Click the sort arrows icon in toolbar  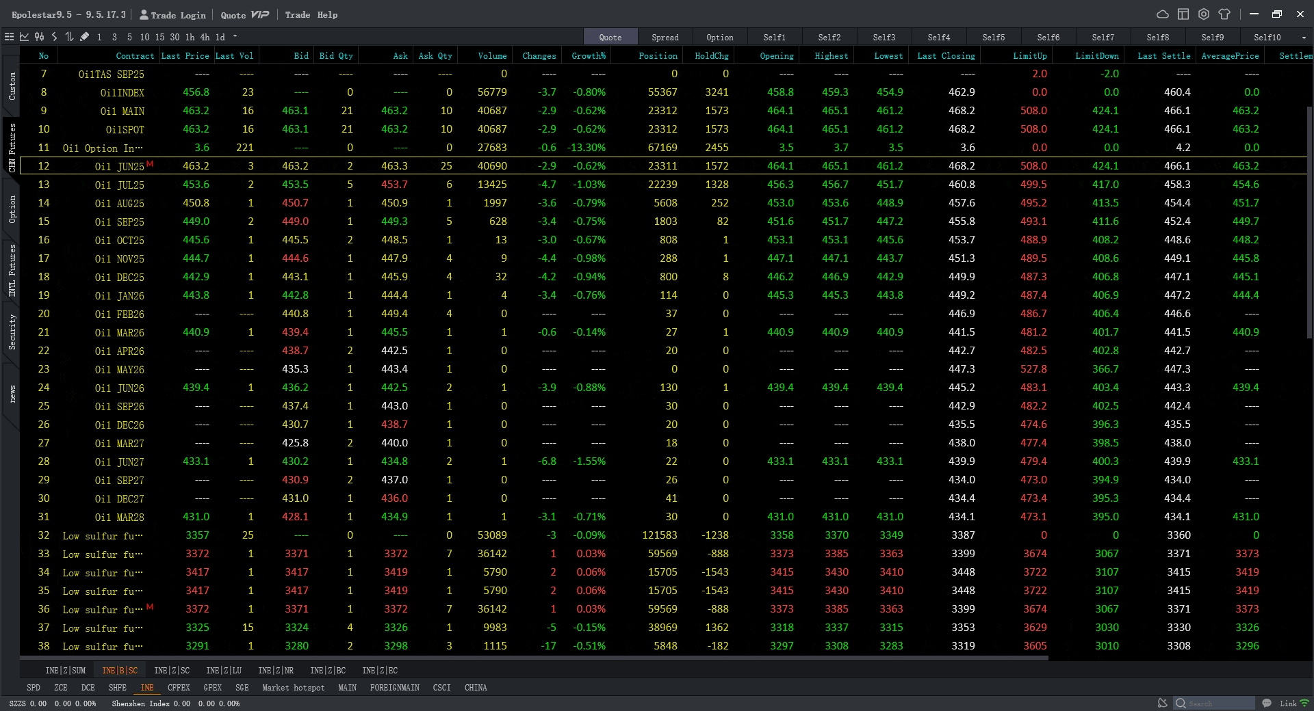pyautogui.click(x=68, y=37)
